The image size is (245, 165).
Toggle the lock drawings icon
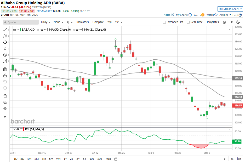coord(5,76)
